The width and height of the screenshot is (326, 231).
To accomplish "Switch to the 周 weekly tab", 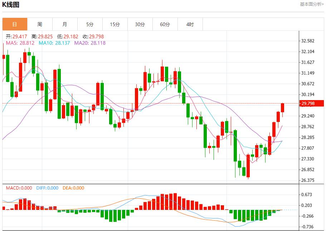I will point(40,24).
